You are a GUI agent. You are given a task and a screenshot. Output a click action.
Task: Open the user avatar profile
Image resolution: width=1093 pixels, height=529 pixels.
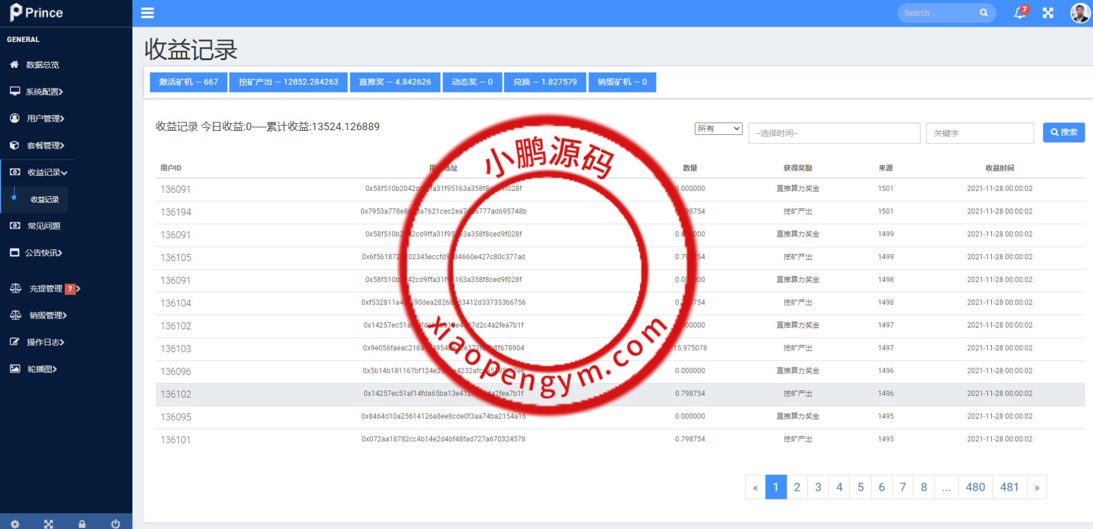[1079, 13]
